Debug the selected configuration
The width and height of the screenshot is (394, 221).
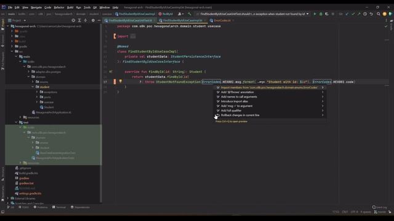click(x=321, y=14)
